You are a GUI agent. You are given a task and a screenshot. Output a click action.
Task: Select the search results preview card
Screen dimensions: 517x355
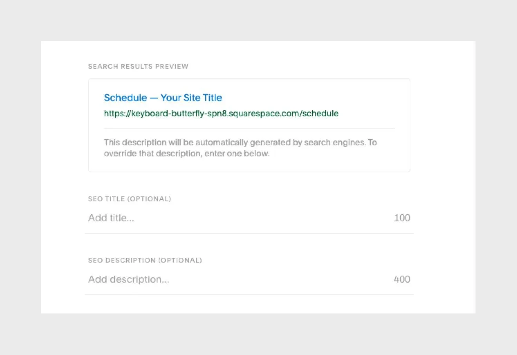[x=249, y=125]
